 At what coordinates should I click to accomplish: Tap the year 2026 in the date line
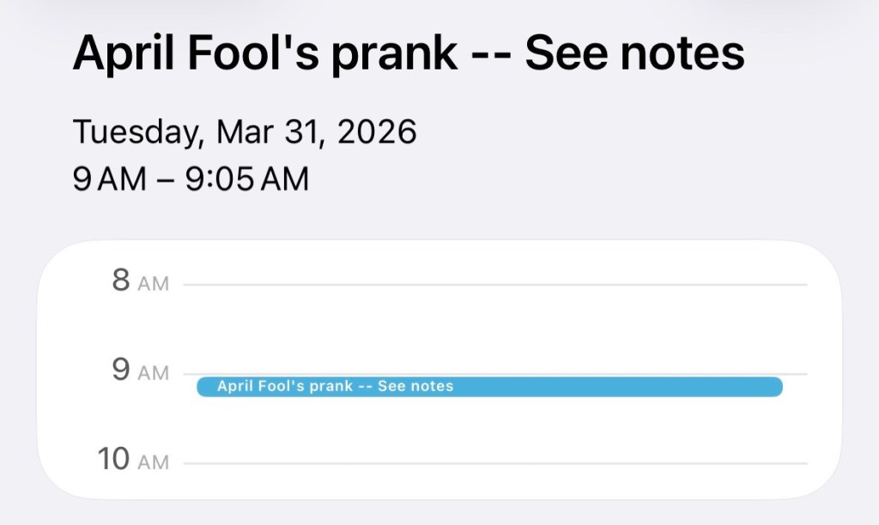[x=379, y=132]
